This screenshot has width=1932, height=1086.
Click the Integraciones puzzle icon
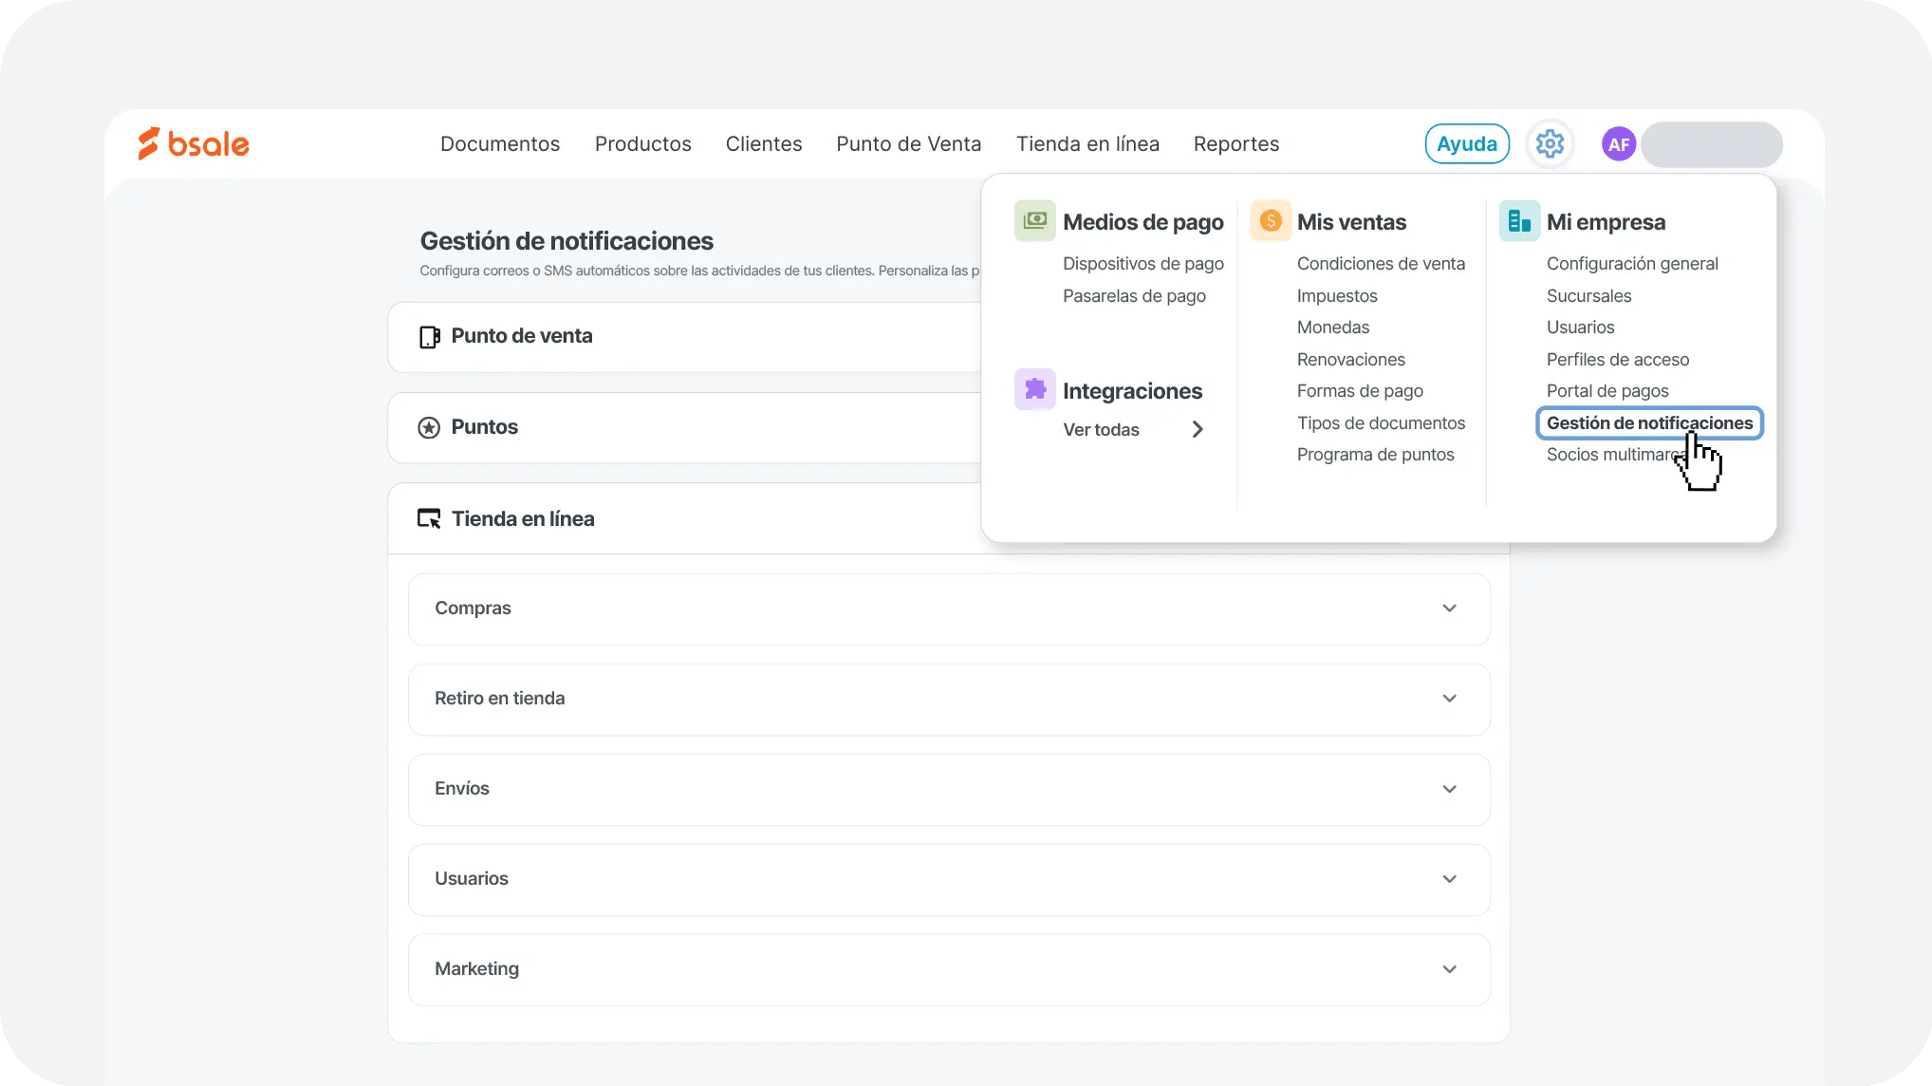(x=1034, y=389)
